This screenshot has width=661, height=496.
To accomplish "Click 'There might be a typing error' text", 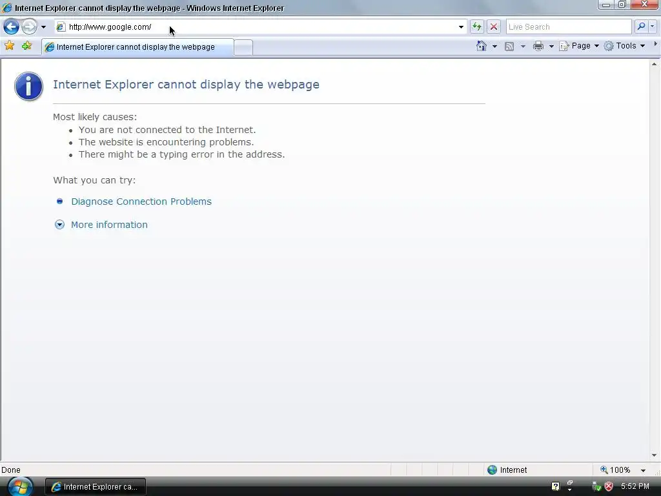I will (x=181, y=154).
